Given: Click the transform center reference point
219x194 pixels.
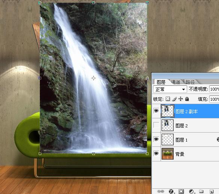Looking at the screenshot, I should (x=93, y=78).
